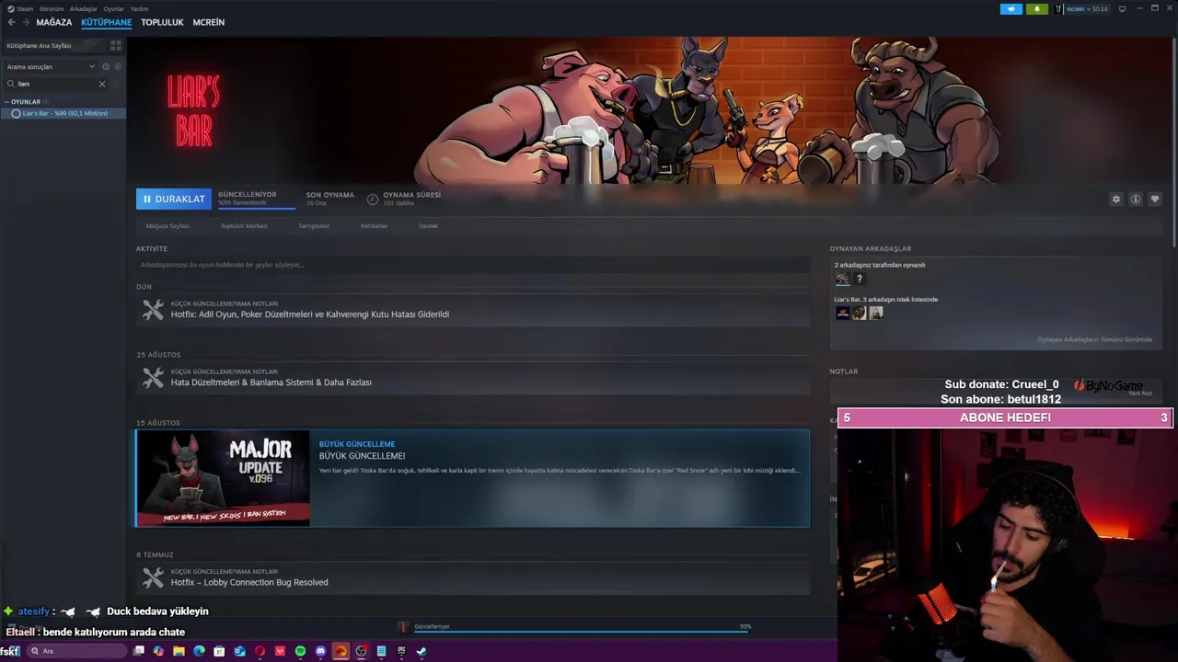Expand Arama sonuçları dropdown
Viewport: 1178px width, 662px height.
coord(51,66)
